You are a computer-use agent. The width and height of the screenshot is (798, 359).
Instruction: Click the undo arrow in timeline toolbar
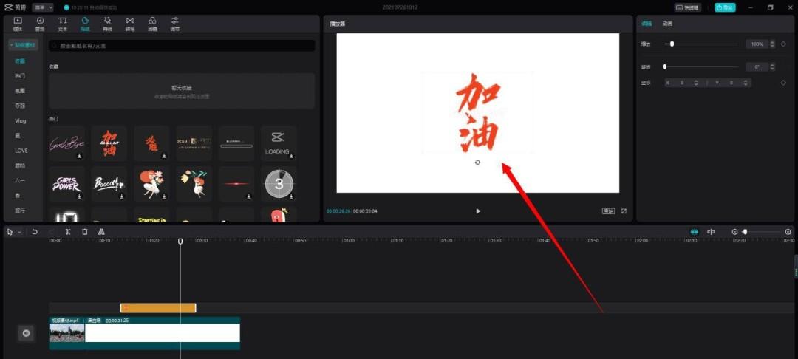[x=35, y=232]
